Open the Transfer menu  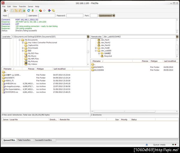pyautogui.click(x=22, y=7)
